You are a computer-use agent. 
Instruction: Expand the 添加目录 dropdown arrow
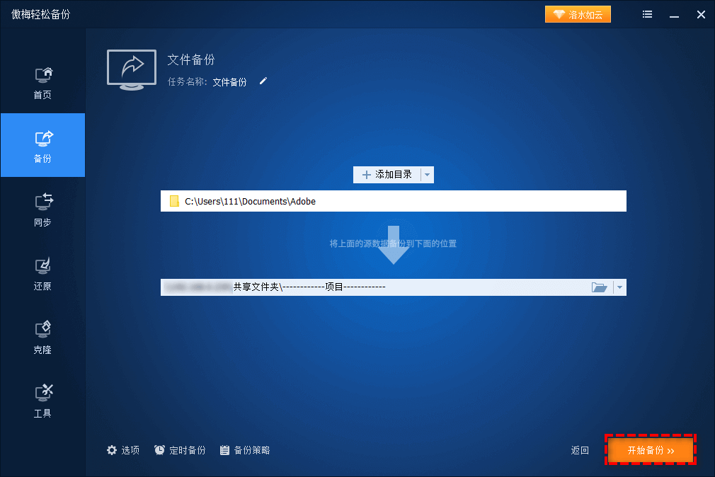point(428,175)
